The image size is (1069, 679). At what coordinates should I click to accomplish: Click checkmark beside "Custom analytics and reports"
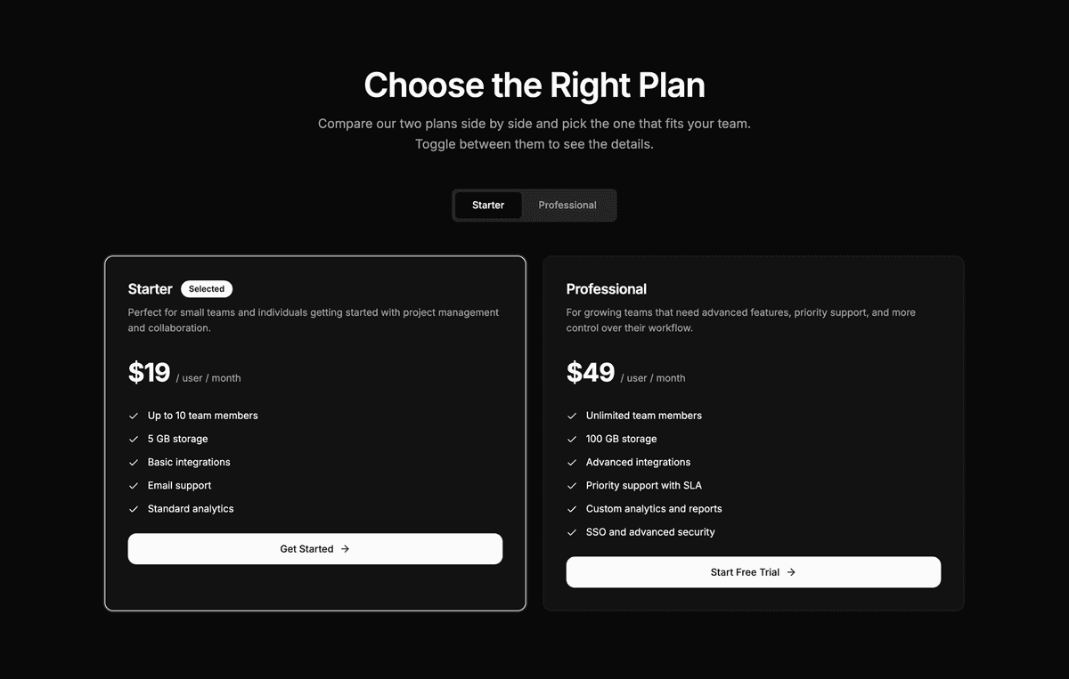tap(571, 508)
